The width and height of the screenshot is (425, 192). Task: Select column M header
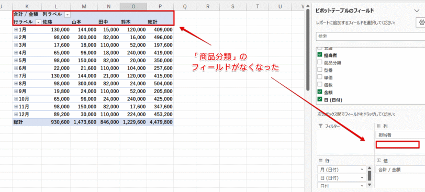84,7
